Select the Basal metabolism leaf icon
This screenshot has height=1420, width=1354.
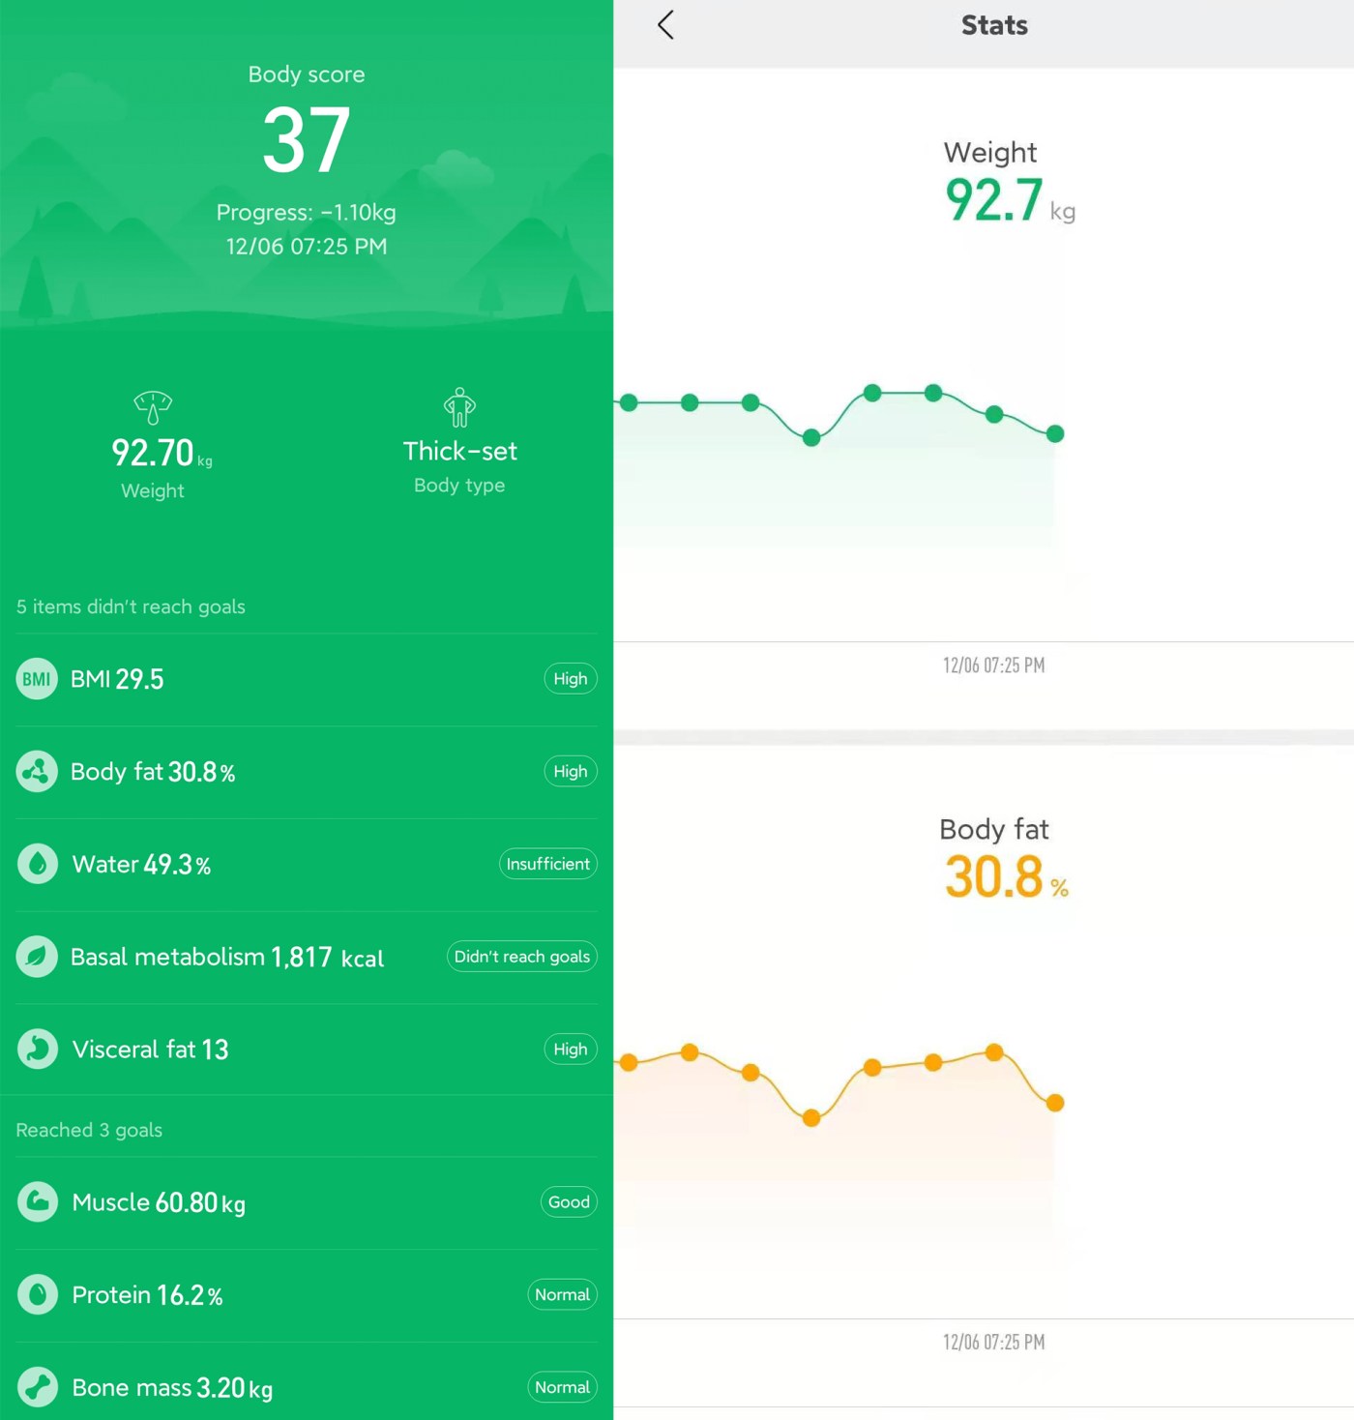[x=36, y=957]
